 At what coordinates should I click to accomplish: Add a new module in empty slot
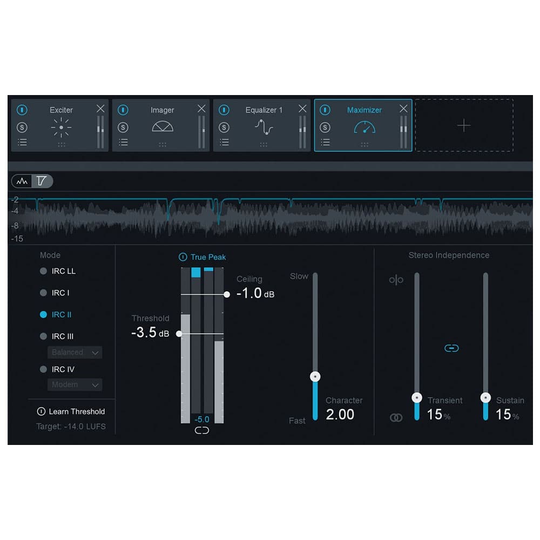pyautogui.click(x=464, y=125)
